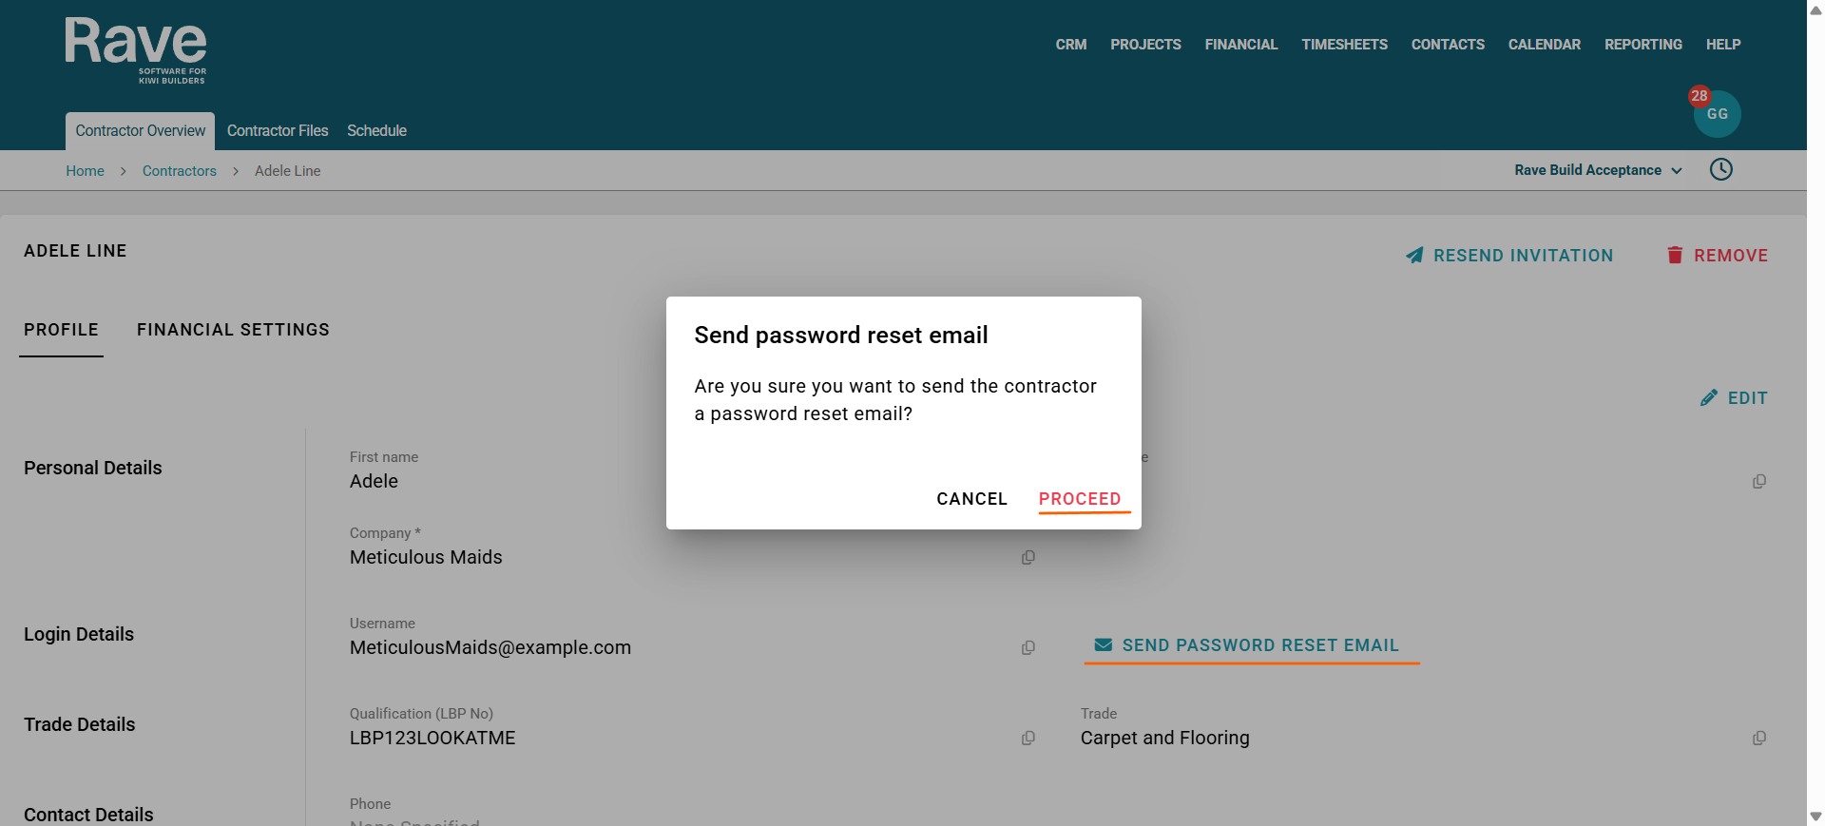The height and width of the screenshot is (826, 1825).
Task: Open the GG user avatar menu
Action: coord(1717,114)
